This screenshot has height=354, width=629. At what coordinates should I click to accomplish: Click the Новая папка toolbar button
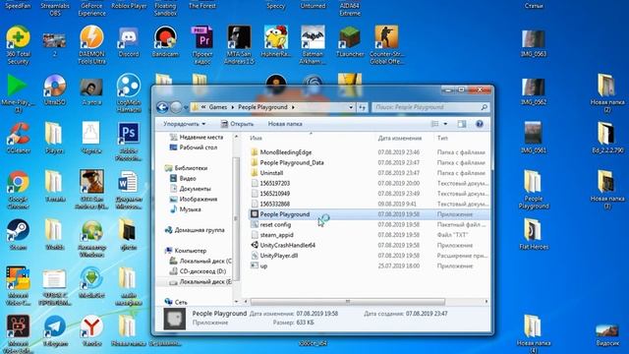click(285, 124)
